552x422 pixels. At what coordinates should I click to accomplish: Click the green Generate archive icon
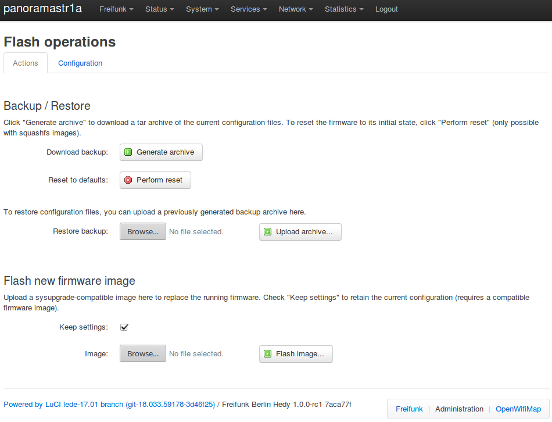click(x=128, y=152)
